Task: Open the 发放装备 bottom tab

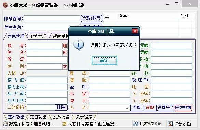Action: [x=61, y=117]
